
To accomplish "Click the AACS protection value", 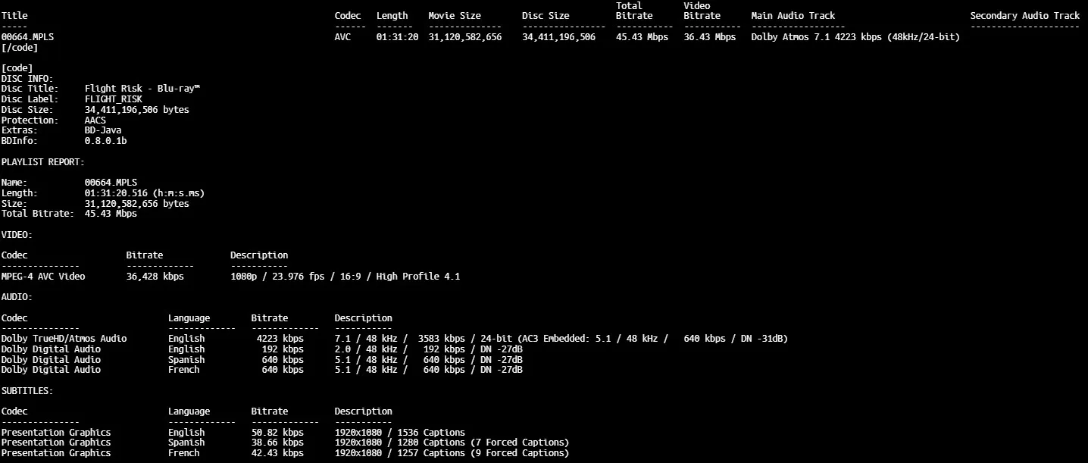I will coord(95,120).
